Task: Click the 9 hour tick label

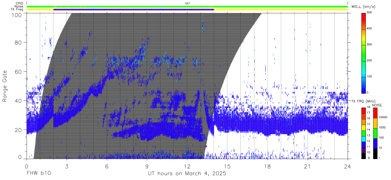Action: coord(147,166)
